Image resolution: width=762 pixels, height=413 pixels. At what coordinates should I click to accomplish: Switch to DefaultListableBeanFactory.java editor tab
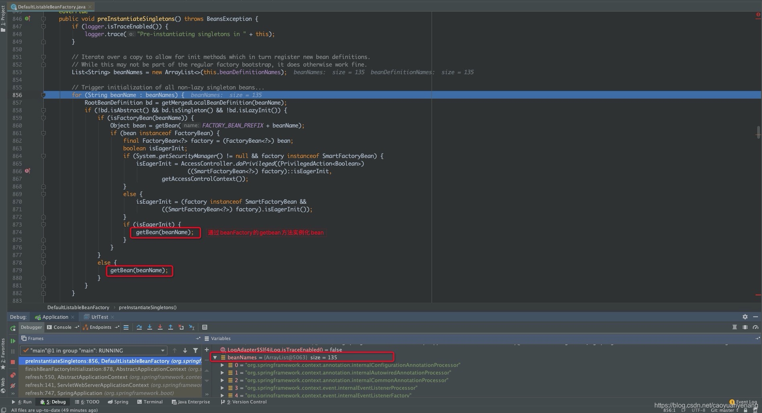click(x=51, y=7)
